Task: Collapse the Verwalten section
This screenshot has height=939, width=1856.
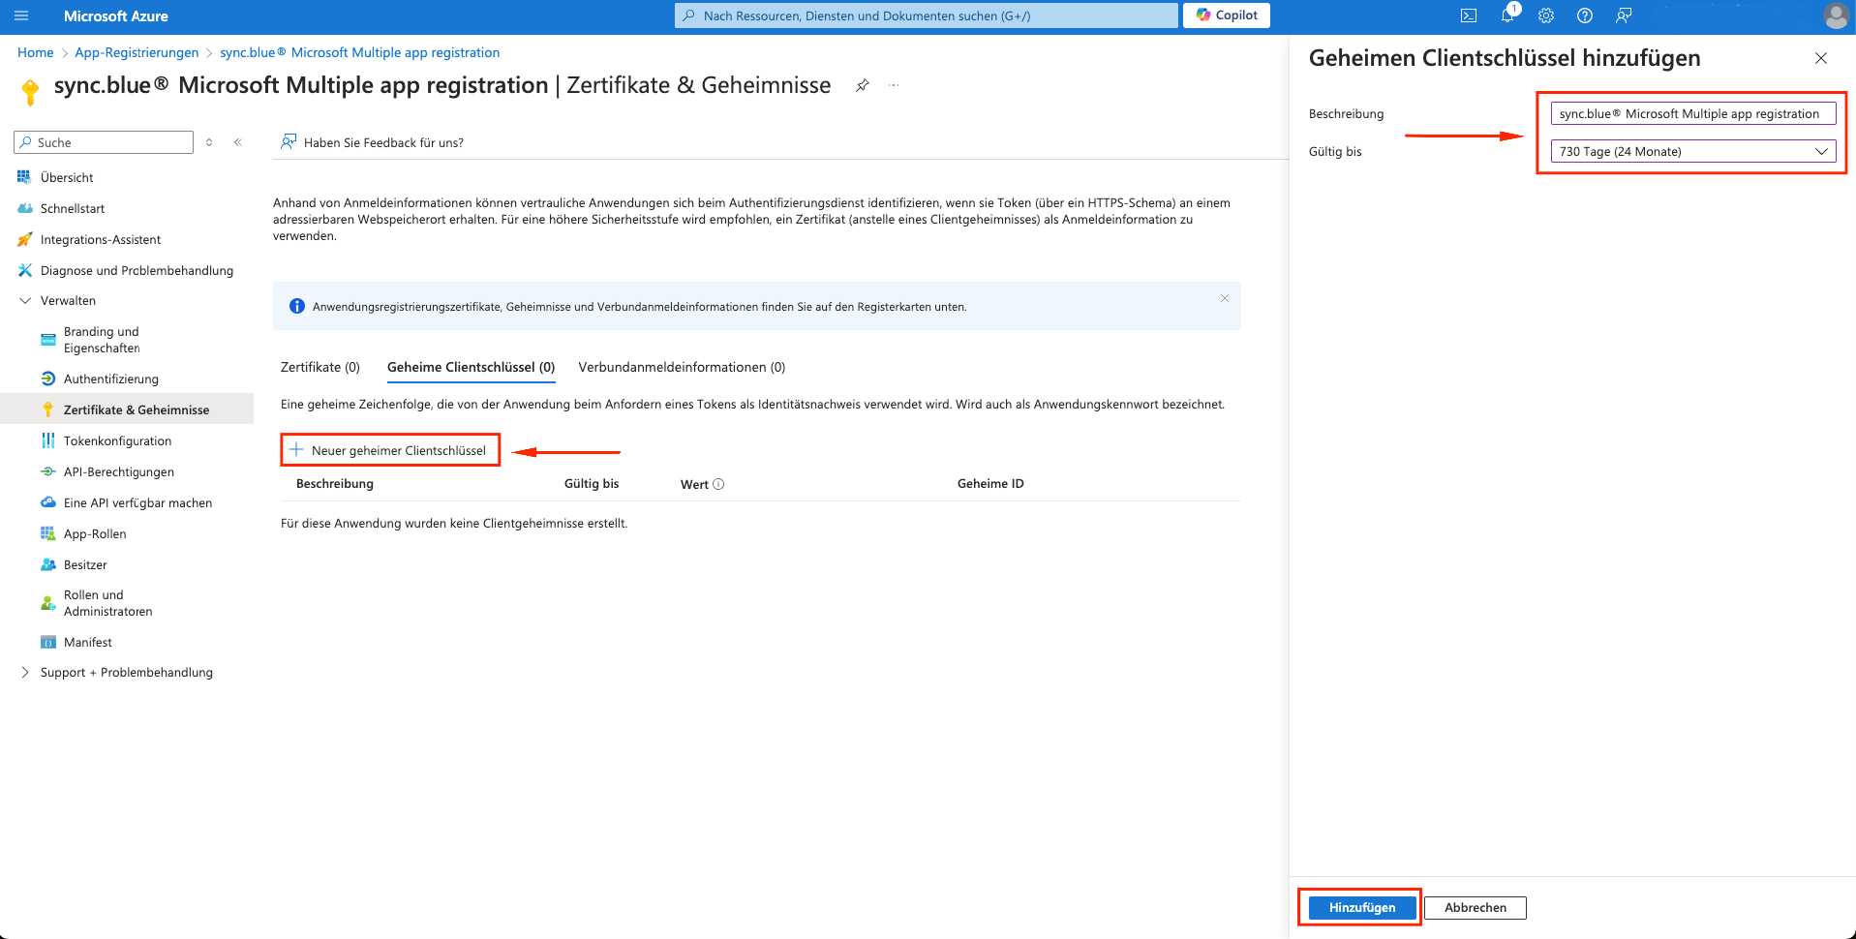Action: (25, 301)
